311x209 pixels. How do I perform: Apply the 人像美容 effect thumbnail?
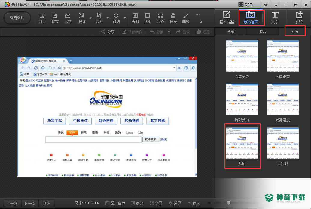pos(242,56)
